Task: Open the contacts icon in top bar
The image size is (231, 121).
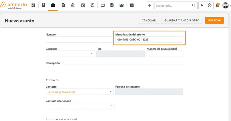Action: [x=43, y=5]
